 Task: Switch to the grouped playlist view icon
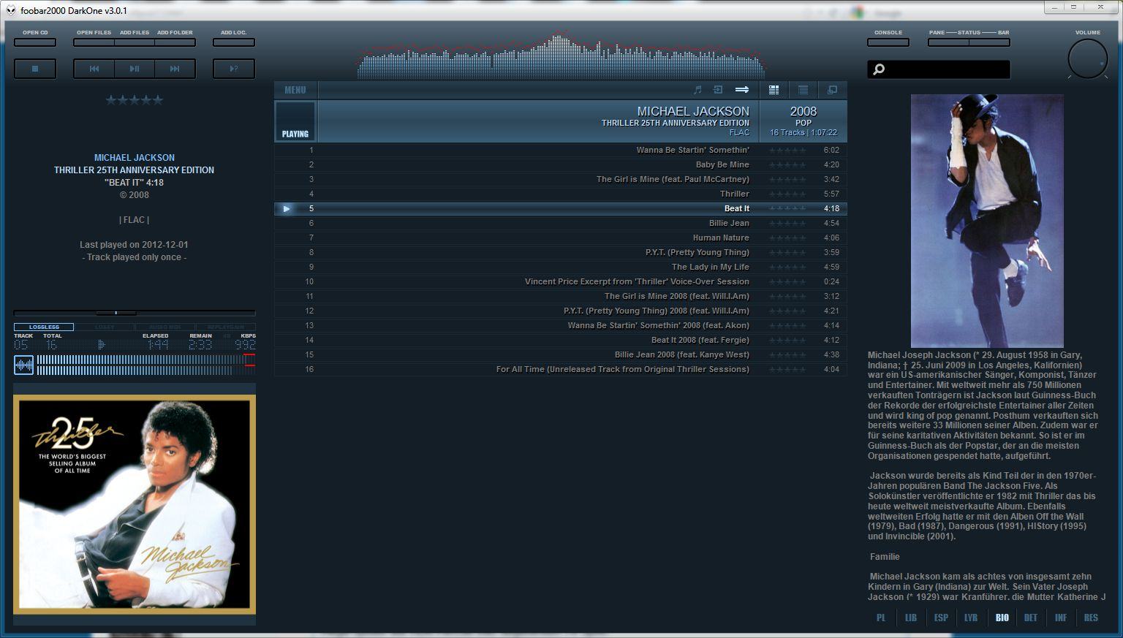tap(774, 90)
